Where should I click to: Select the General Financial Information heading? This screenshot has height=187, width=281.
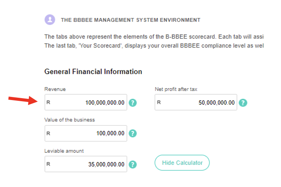click(x=93, y=72)
